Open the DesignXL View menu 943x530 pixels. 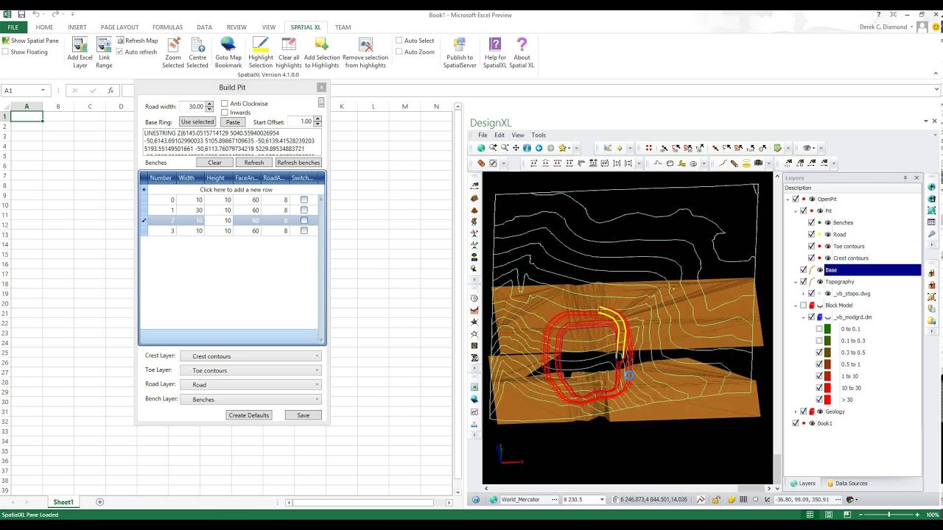pyautogui.click(x=518, y=135)
